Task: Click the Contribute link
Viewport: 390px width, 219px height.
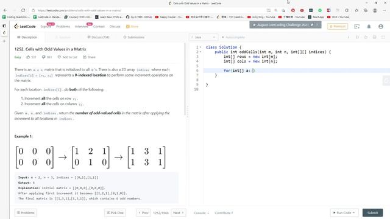Action: click(x=224, y=213)
